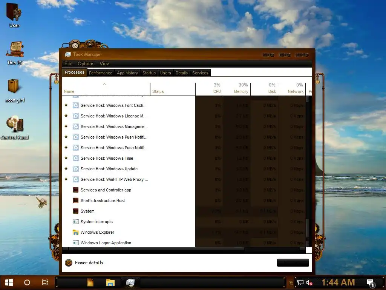
Task: Switch to the Users tab
Action: click(165, 73)
